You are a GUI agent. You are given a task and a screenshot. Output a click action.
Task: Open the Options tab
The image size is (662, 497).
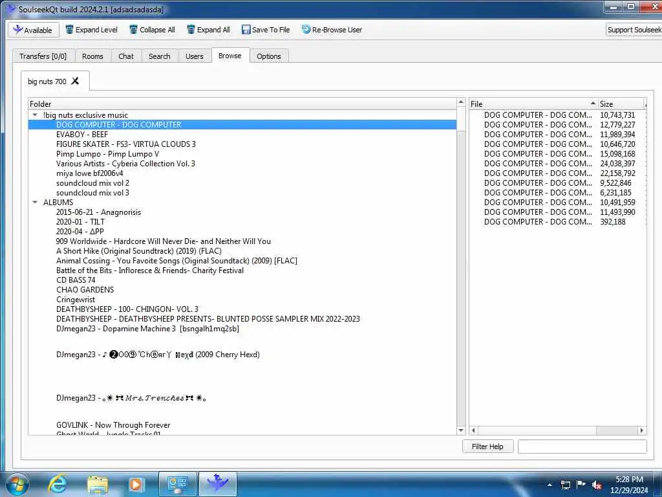point(269,56)
